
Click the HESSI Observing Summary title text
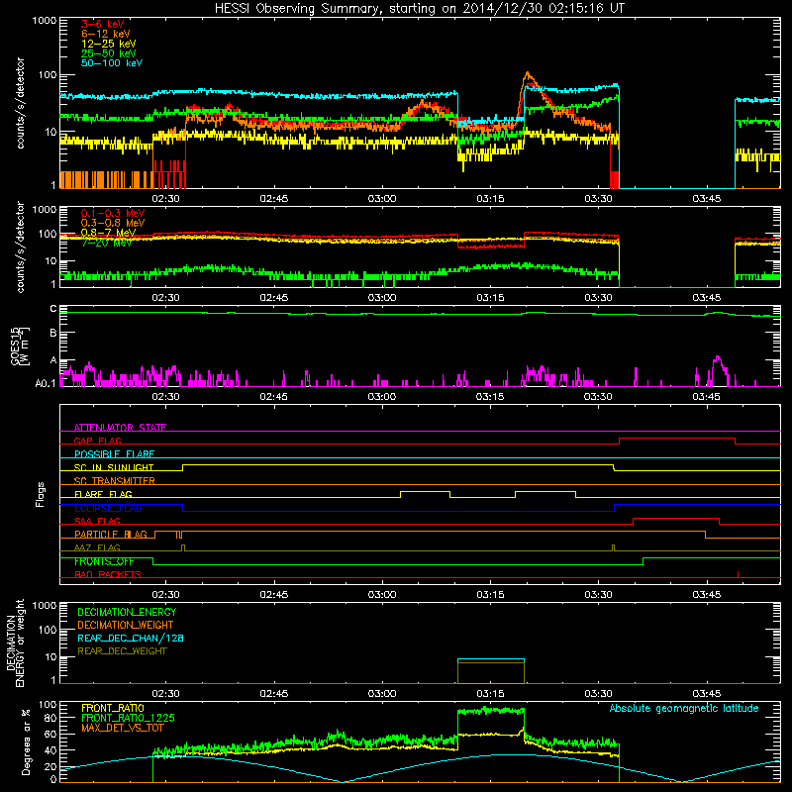coord(419,9)
